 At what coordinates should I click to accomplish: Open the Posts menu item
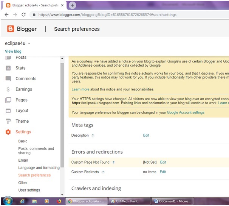tap(21, 58)
